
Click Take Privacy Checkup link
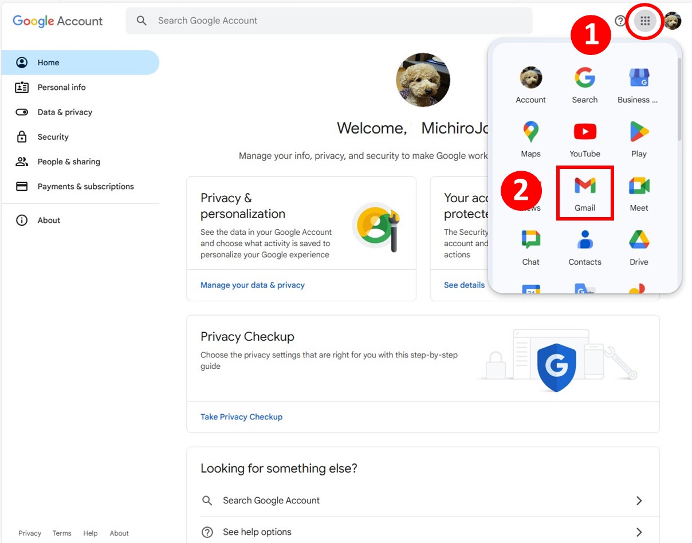point(241,417)
